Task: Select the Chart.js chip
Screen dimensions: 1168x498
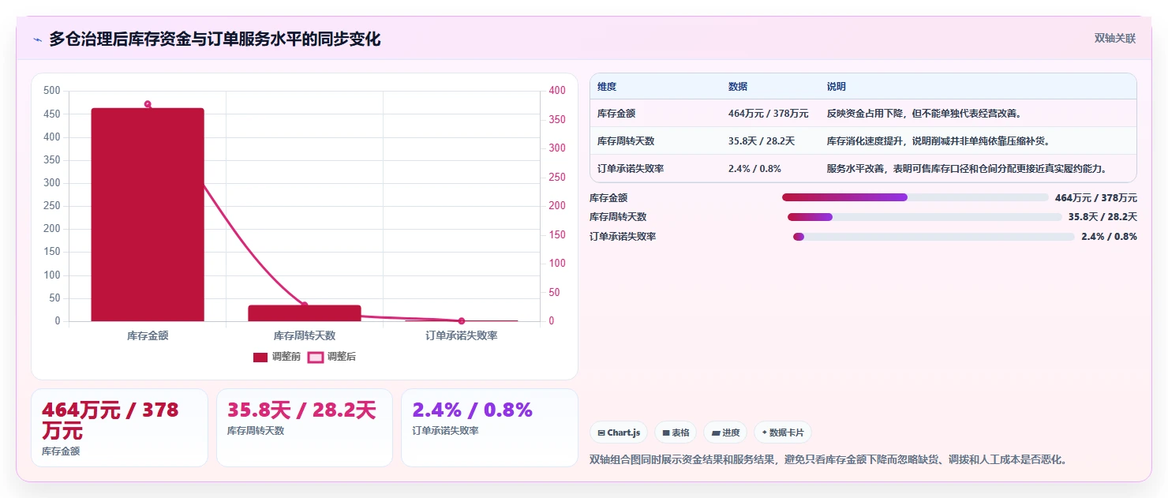Action: tap(619, 432)
